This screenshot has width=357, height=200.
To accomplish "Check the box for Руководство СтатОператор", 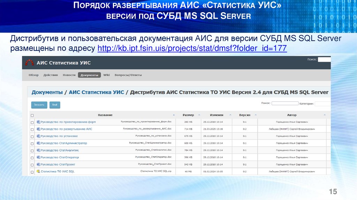I will click(x=32, y=158).
